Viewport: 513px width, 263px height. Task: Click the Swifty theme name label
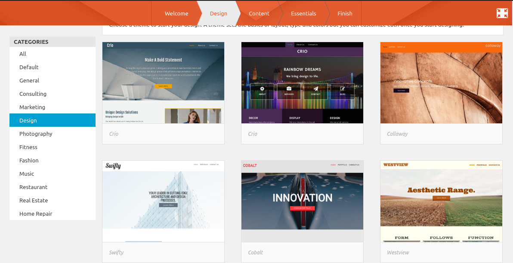[117, 253]
